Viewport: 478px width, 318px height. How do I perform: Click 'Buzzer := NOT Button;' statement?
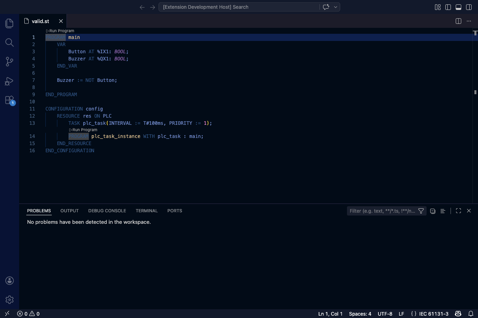[87, 80]
